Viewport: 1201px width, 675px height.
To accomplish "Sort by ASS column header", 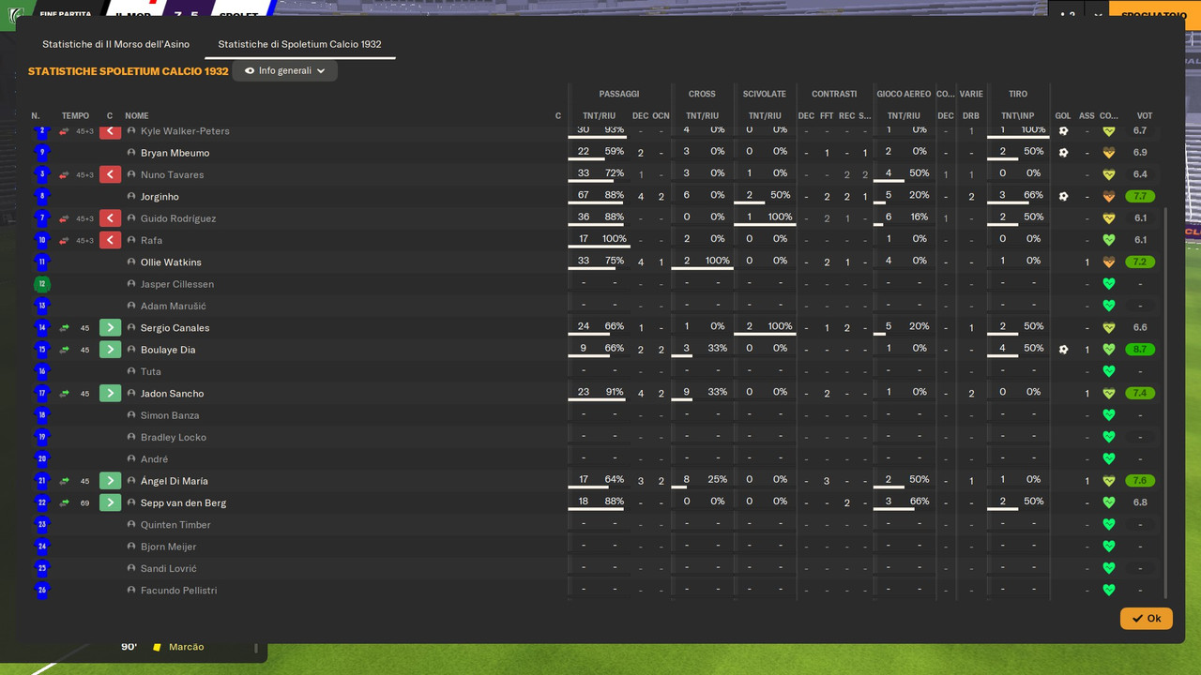I will click(1087, 116).
